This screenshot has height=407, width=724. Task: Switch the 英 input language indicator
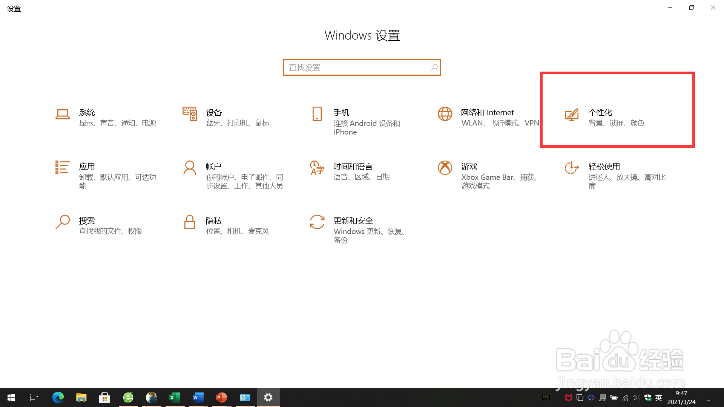pyautogui.click(x=658, y=397)
